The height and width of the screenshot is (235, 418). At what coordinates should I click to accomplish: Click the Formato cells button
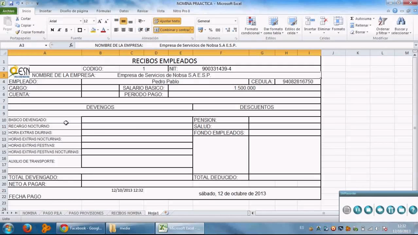pyautogui.click(x=338, y=25)
